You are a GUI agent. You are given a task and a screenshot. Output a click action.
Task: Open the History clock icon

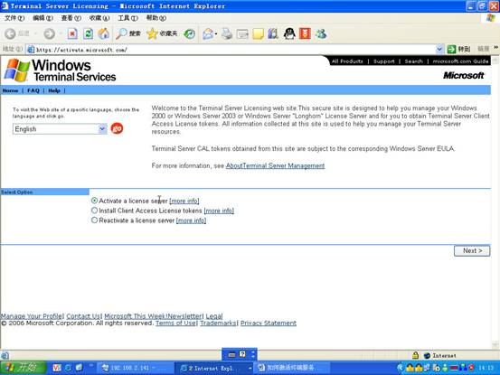[189, 33]
